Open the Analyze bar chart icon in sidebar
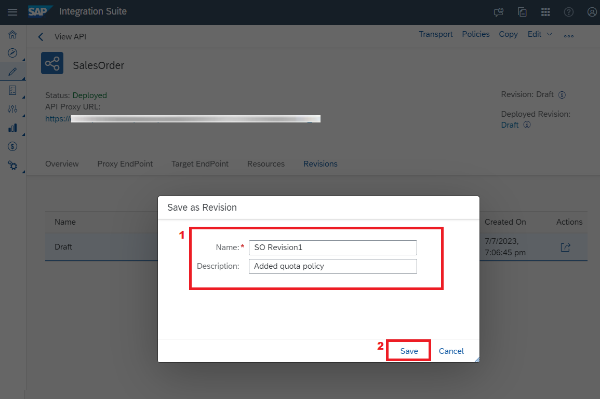 pos(12,128)
